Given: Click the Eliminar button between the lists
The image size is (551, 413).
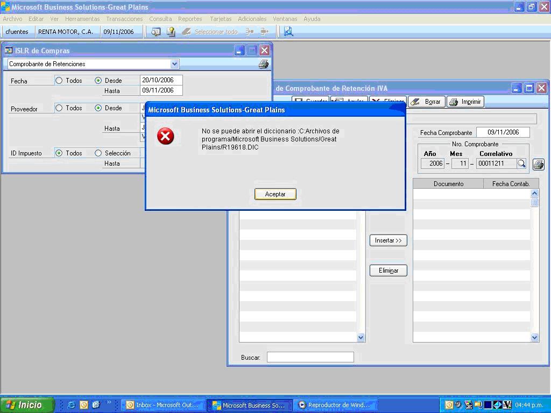Looking at the screenshot, I should tap(388, 270).
